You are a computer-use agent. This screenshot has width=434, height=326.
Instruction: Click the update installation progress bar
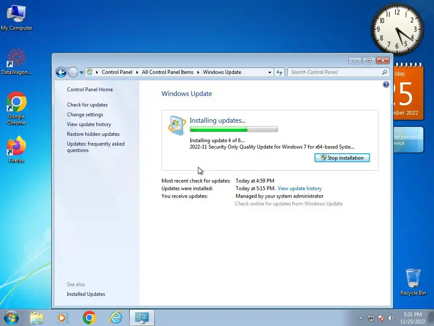coord(234,129)
